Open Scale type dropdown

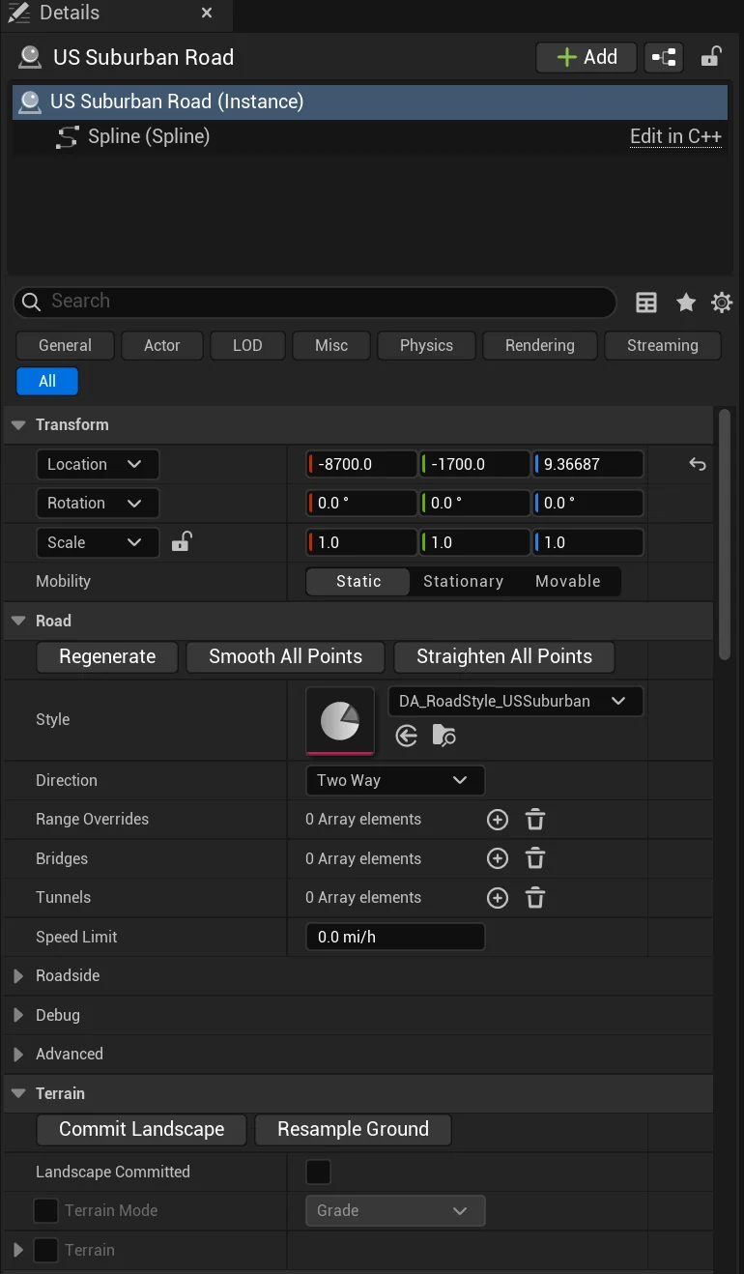tap(98, 542)
